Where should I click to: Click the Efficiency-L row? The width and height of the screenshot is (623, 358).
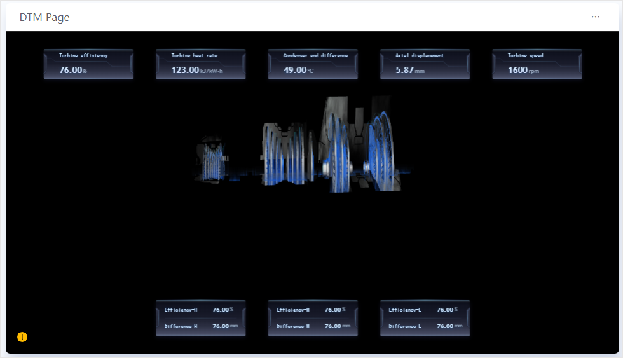click(x=425, y=310)
